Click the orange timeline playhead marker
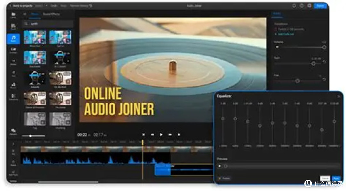346x191 pixels. point(143,142)
